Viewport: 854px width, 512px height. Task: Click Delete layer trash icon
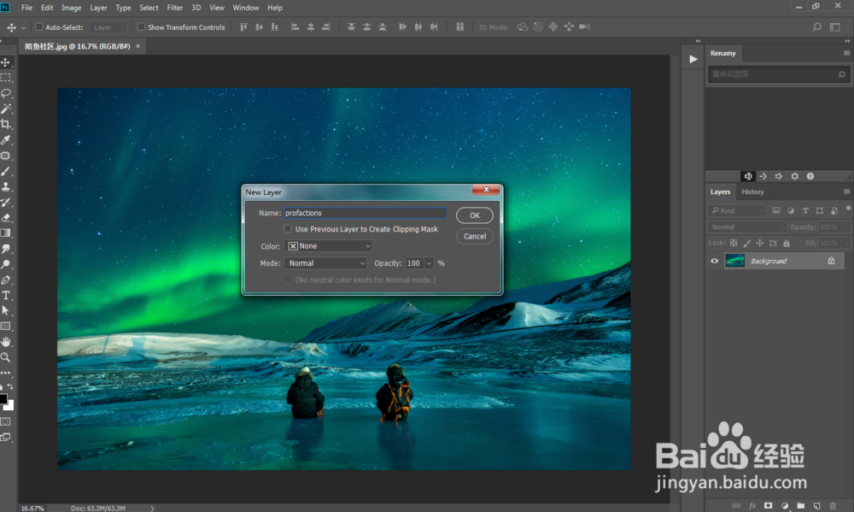click(x=833, y=505)
